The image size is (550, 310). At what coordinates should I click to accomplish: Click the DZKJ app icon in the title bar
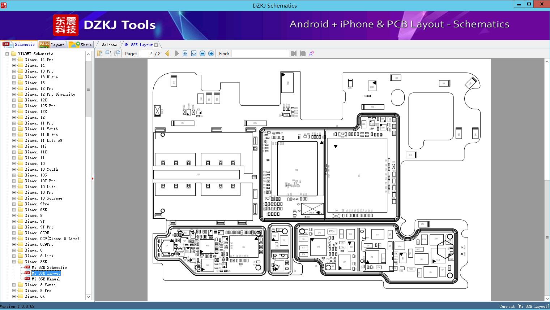[x=3, y=5]
